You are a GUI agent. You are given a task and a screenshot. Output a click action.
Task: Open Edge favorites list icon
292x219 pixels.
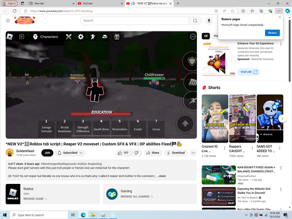click(x=252, y=11)
